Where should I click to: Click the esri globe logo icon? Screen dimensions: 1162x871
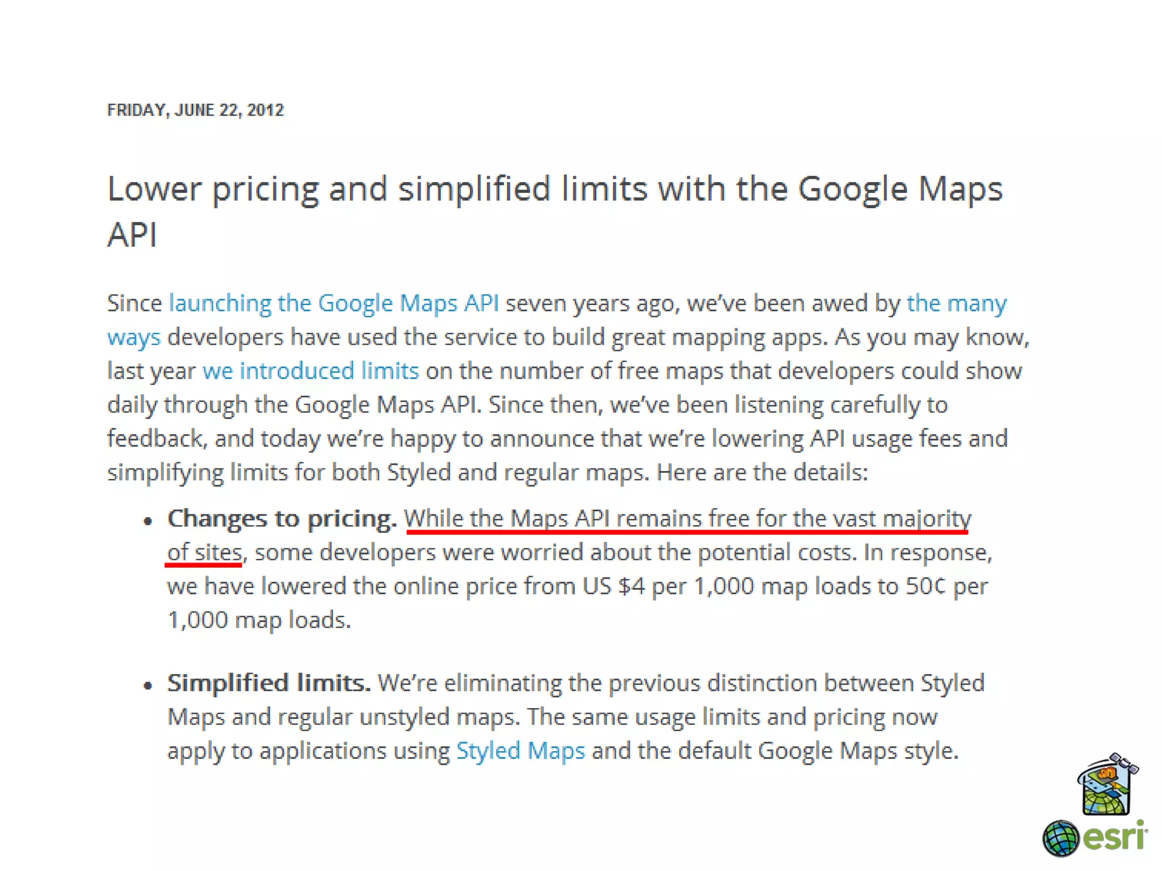click(x=1060, y=838)
